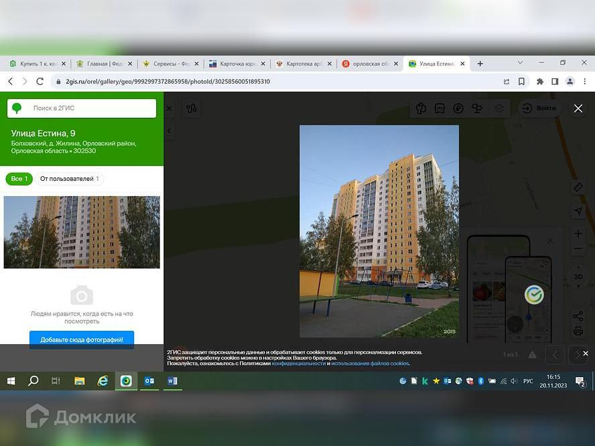
Task: Open the notification center icon
Action: [x=580, y=381]
